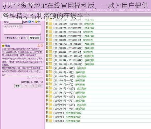
Task: Click the smiley emoticon beside 公开
Action: pos(36,21)
